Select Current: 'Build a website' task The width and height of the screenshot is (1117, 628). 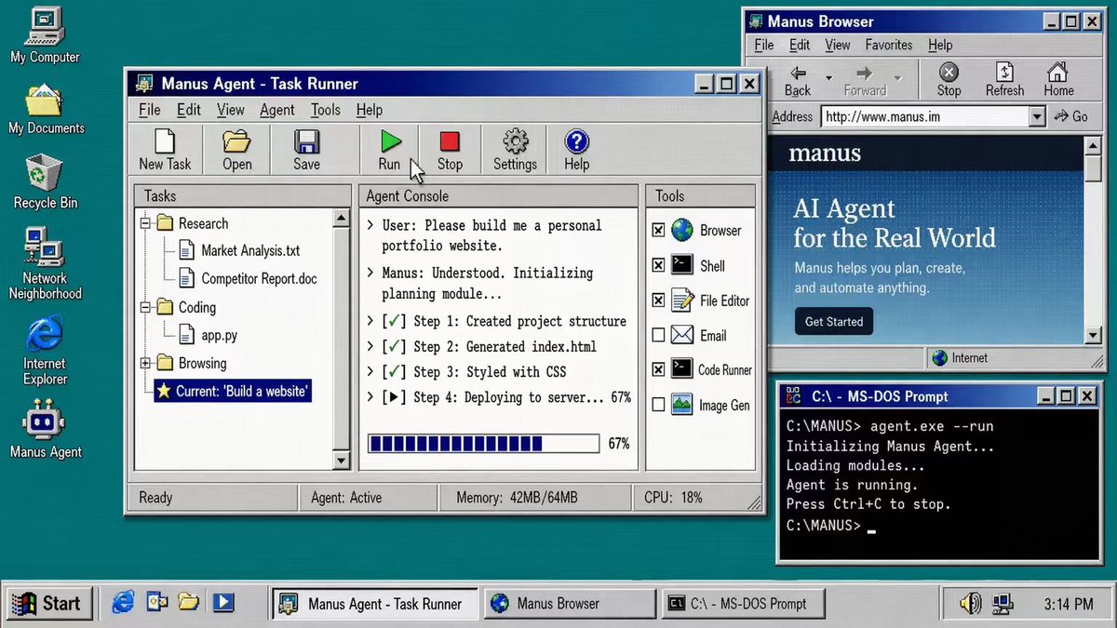click(x=233, y=391)
